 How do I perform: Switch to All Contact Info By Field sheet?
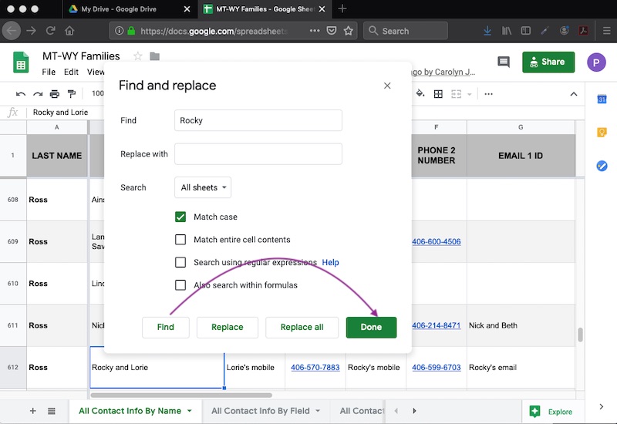pos(261,411)
